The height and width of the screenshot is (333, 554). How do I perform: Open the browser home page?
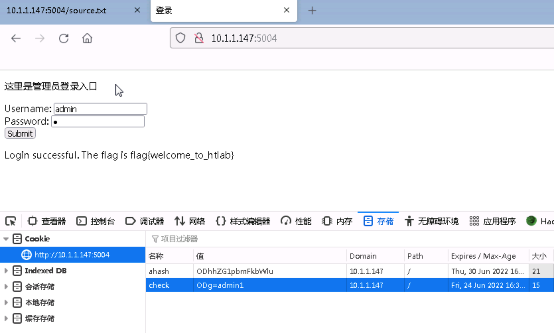(x=87, y=38)
